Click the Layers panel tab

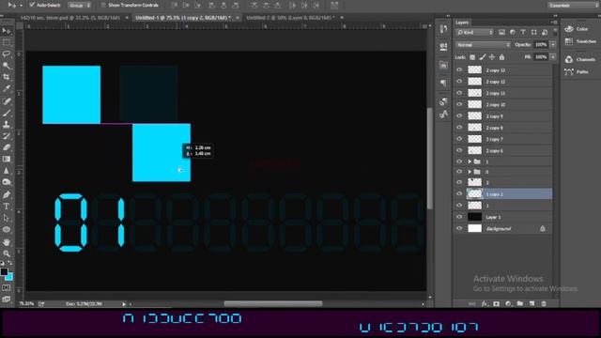click(462, 23)
